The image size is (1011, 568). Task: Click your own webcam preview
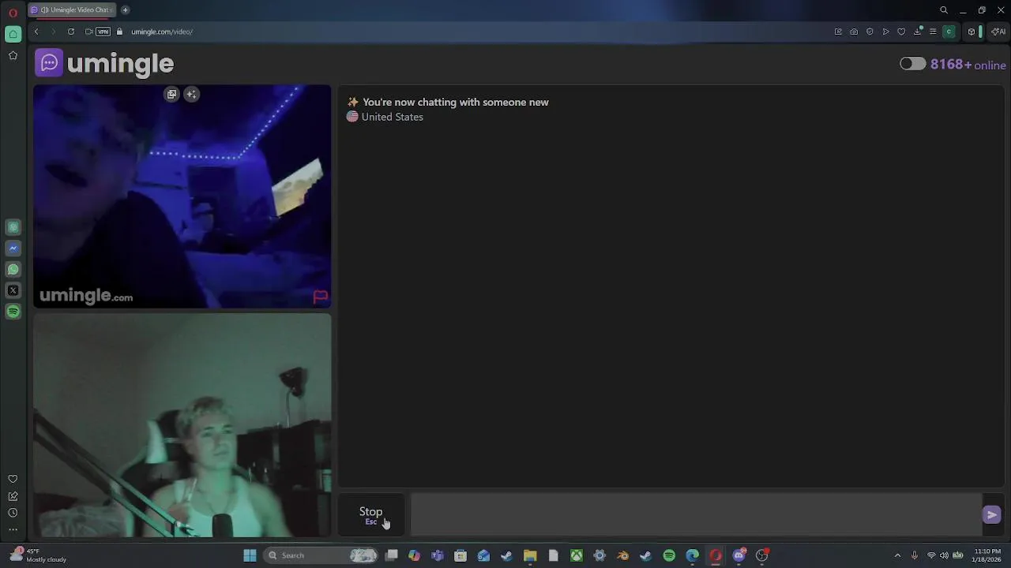coord(182,425)
